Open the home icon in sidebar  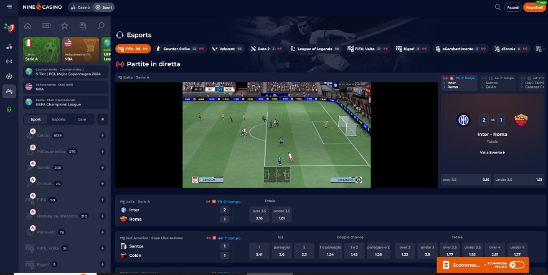[x=27, y=26]
